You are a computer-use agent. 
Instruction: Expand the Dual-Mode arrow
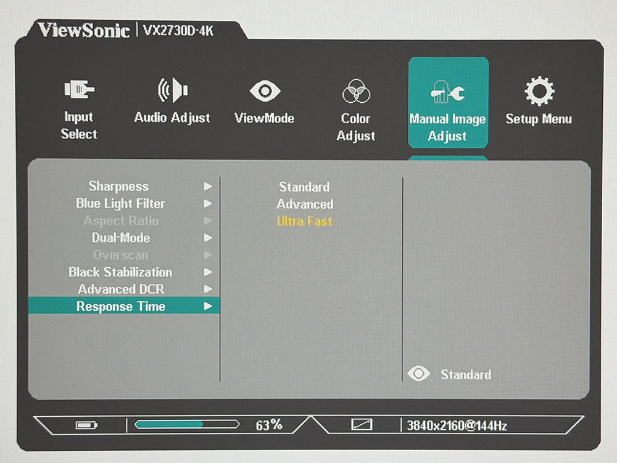[x=208, y=238]
